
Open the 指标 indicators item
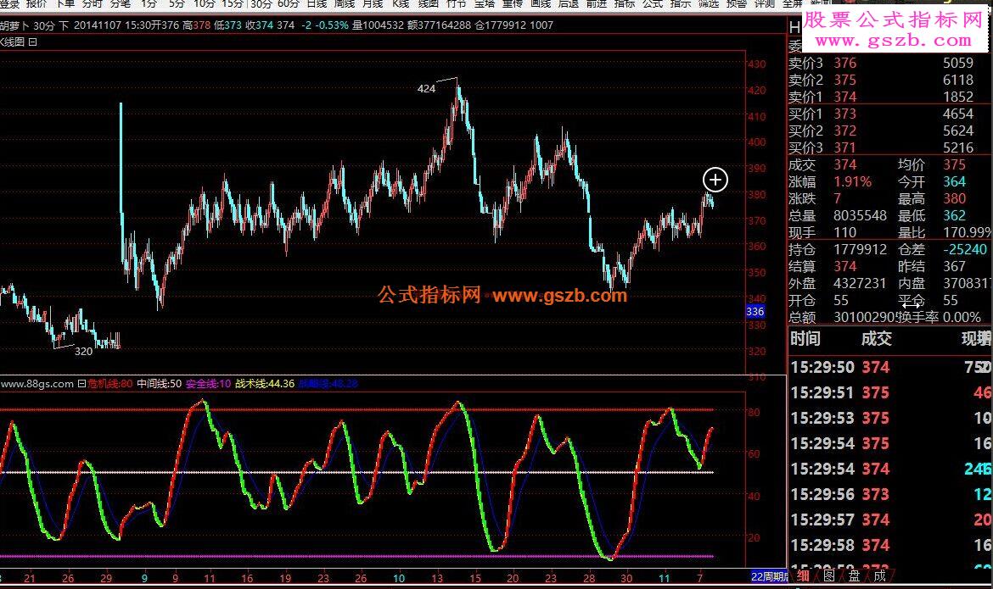pos(625,3)
